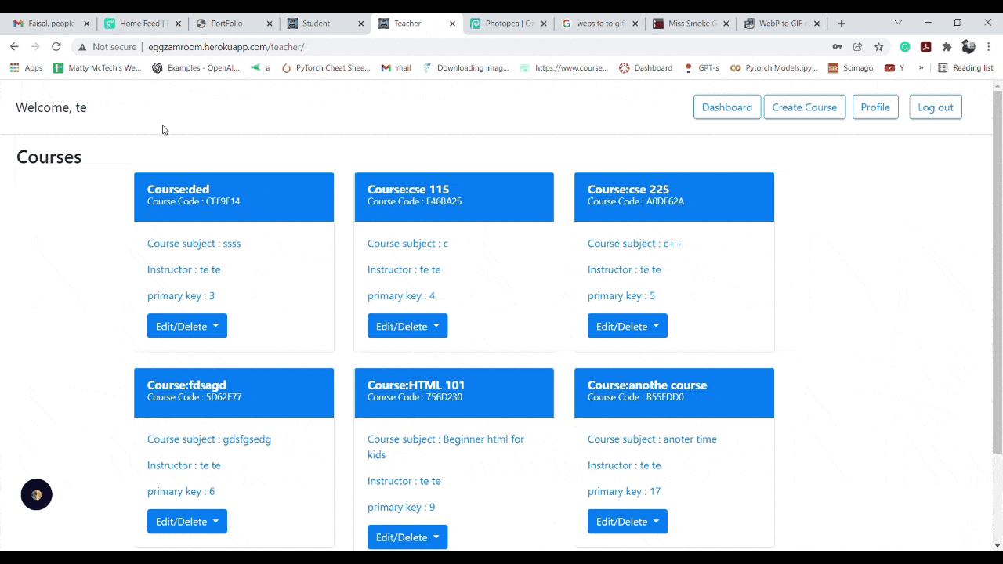The width and height of the screenshot is (1003, 564).
Task: Log out of the teacher account
Action: click(935, 107)
